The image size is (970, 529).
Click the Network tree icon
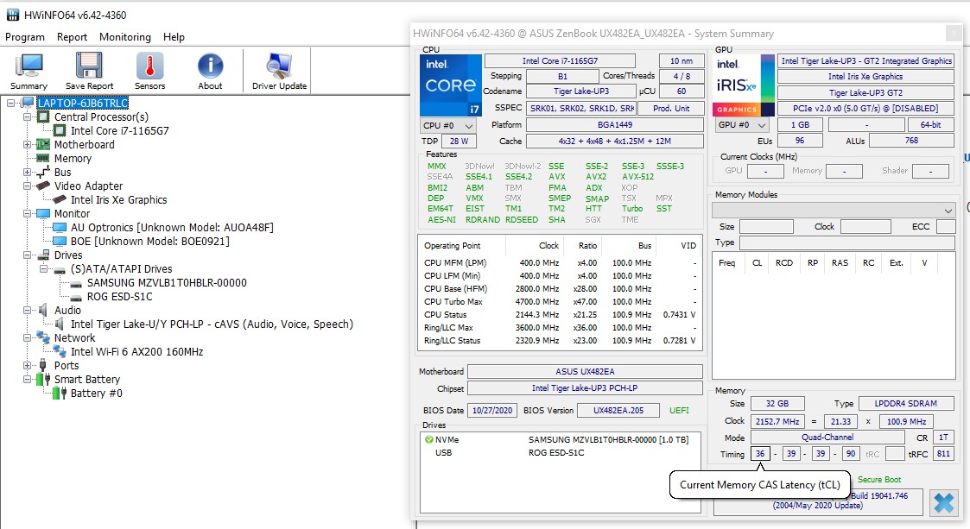pyautogui.click(x=43, y=337)
